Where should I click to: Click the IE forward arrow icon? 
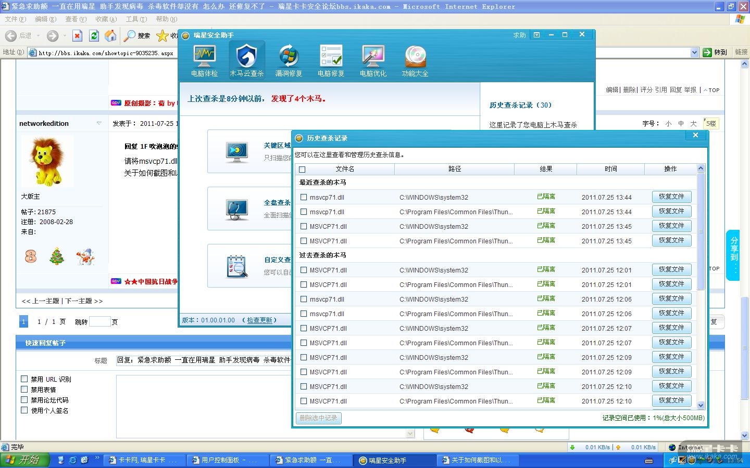tap(53, 35)
